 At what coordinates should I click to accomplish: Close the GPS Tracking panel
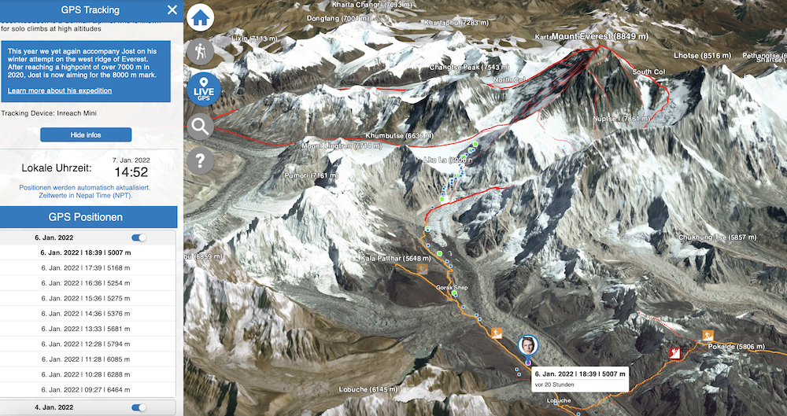pos(172,9)
